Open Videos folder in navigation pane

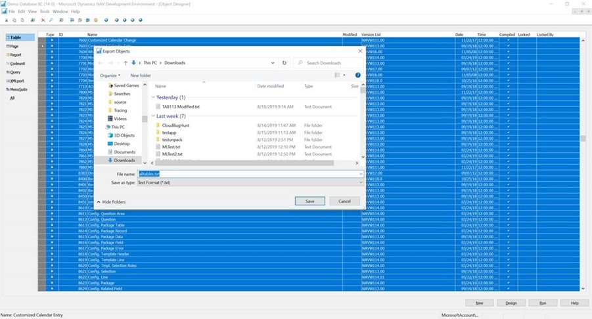click(x=120, y=119)
